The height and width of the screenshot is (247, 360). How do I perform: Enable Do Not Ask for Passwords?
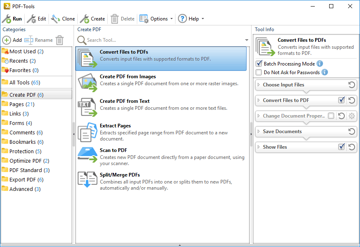click(x=259, y=73)
